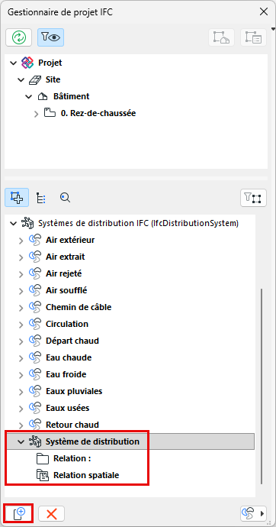Select the Eau froide label
The height and width of the screenshot is (527, 276).
point(66,374)
